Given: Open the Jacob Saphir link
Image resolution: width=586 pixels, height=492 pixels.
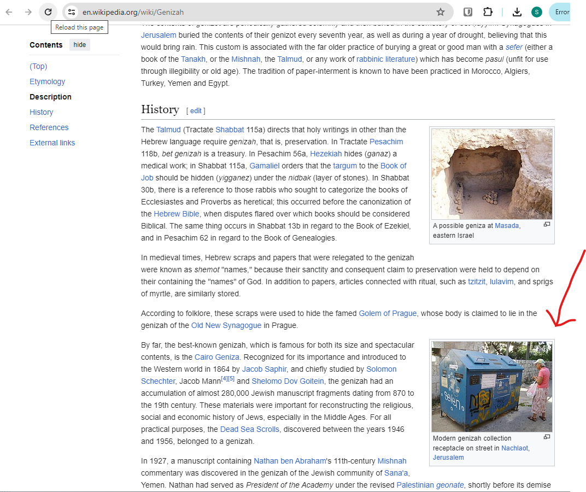Looking at the screenshot, I should pos(264,369).
